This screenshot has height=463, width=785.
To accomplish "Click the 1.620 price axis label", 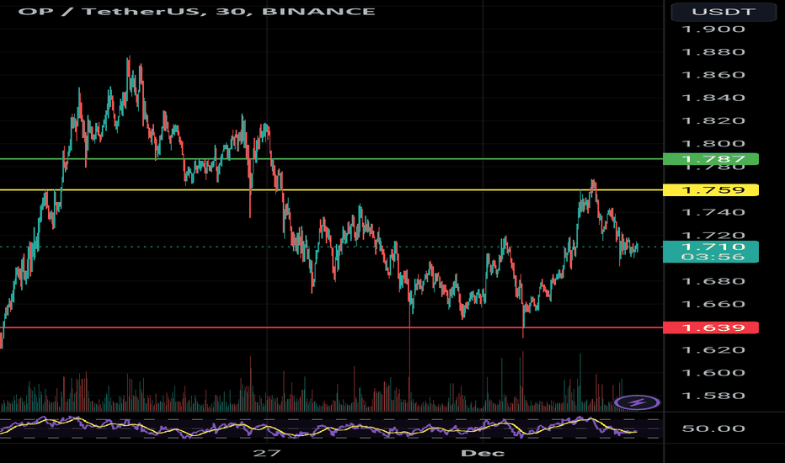I will [x=713, y=350].
